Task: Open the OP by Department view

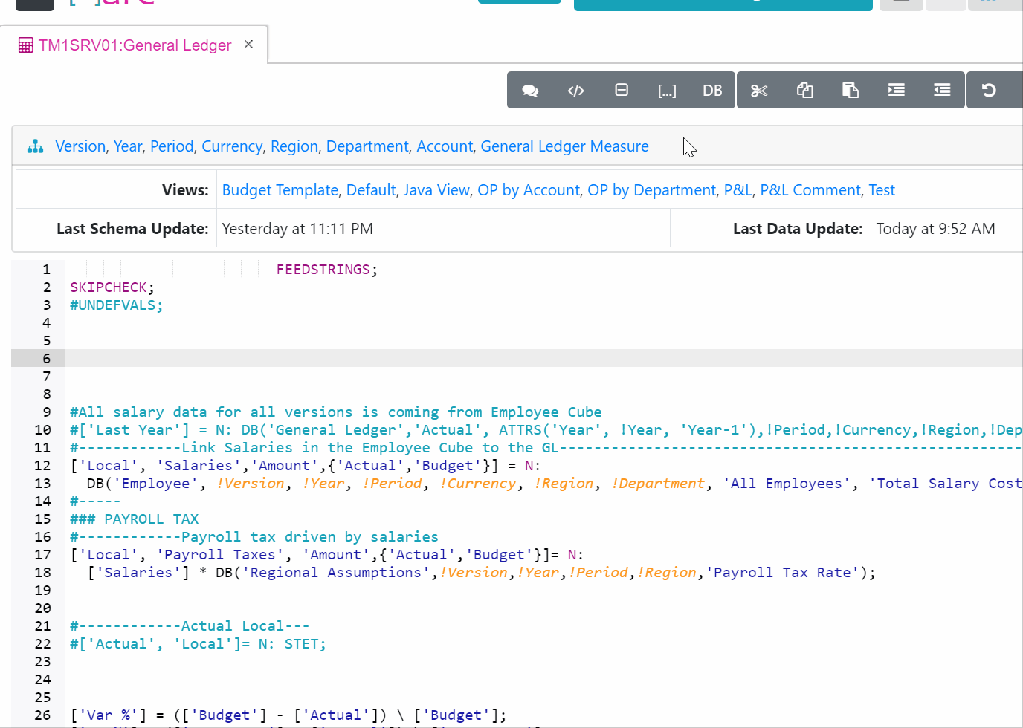Action: (651, 190)
